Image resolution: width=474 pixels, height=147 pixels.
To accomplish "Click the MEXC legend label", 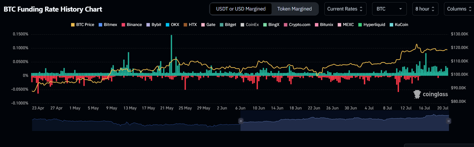I will (x=348, y=25).
